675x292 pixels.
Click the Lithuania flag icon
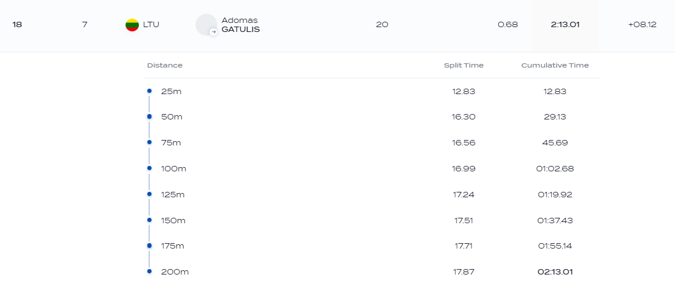(132, 25)
